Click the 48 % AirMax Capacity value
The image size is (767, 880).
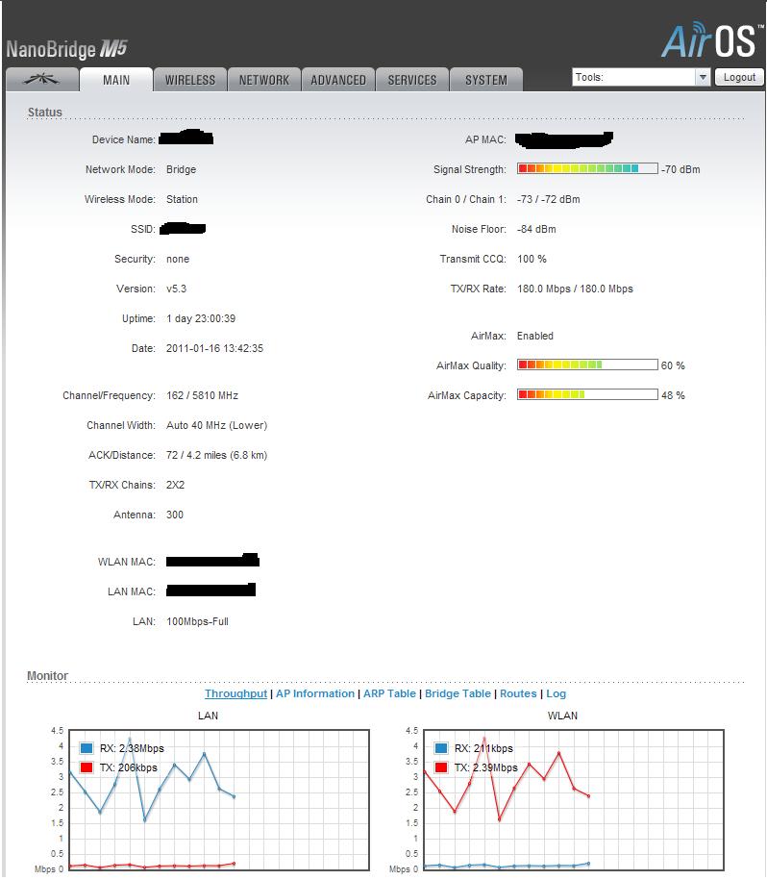[673, 395]
